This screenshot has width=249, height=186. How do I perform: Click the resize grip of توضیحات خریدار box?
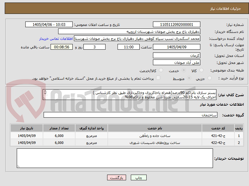pyautogui.click(x=18, y=166)
